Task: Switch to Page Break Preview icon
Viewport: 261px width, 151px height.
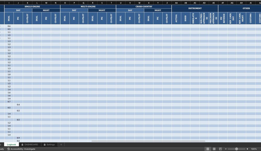Action: [221, 149]
